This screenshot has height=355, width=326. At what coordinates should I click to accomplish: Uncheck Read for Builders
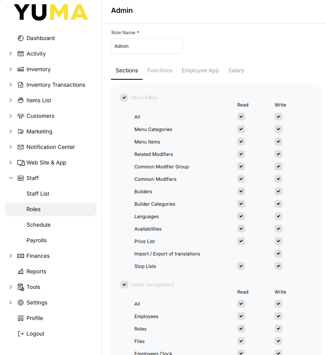click(241, 192)
